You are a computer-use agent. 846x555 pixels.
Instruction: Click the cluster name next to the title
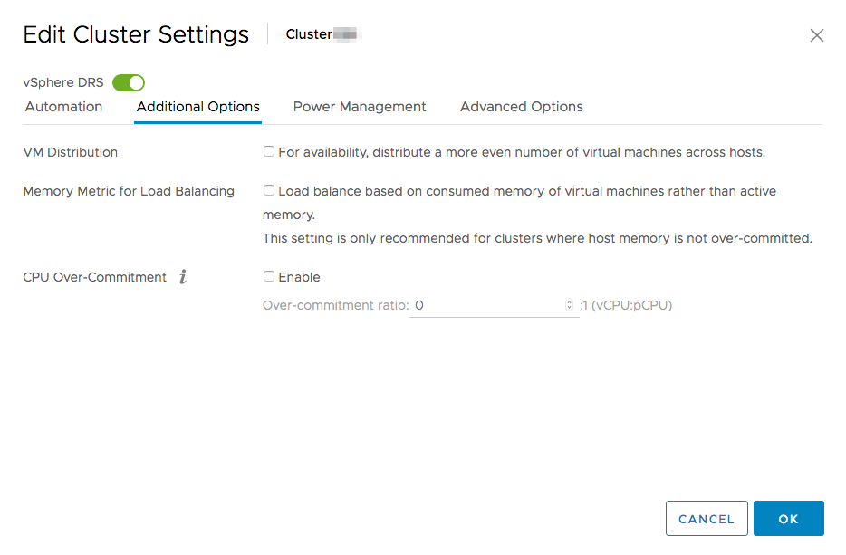[322, 34]
